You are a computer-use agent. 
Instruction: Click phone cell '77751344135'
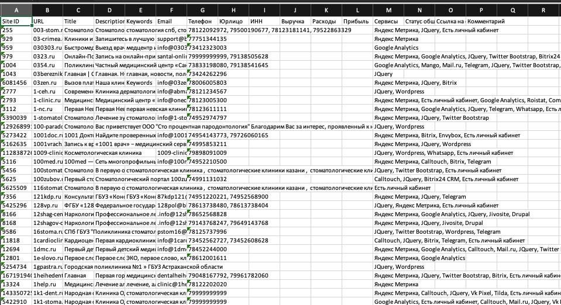[x=202, y=39]
